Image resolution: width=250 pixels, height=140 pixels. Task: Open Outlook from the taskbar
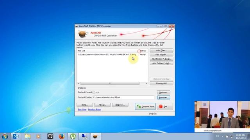(16, 136)
